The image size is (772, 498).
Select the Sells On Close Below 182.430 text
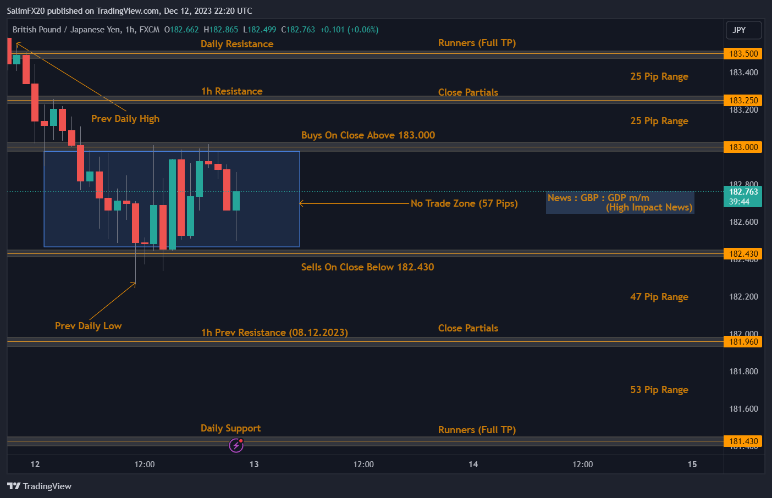367,267
